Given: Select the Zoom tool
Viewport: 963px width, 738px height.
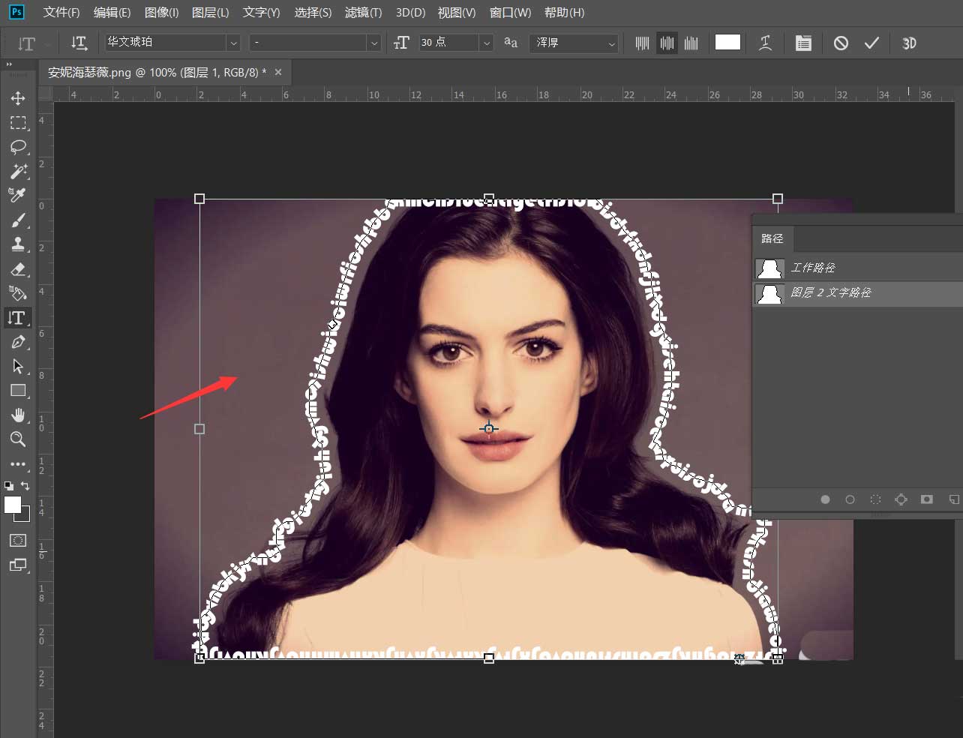Looking at the screenshot, I should (x=18, y=439).
